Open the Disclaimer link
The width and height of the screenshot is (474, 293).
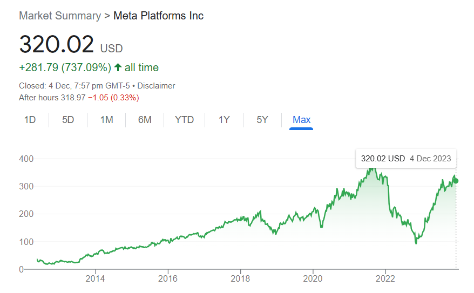pyautogui.click(x=156, y=86)
